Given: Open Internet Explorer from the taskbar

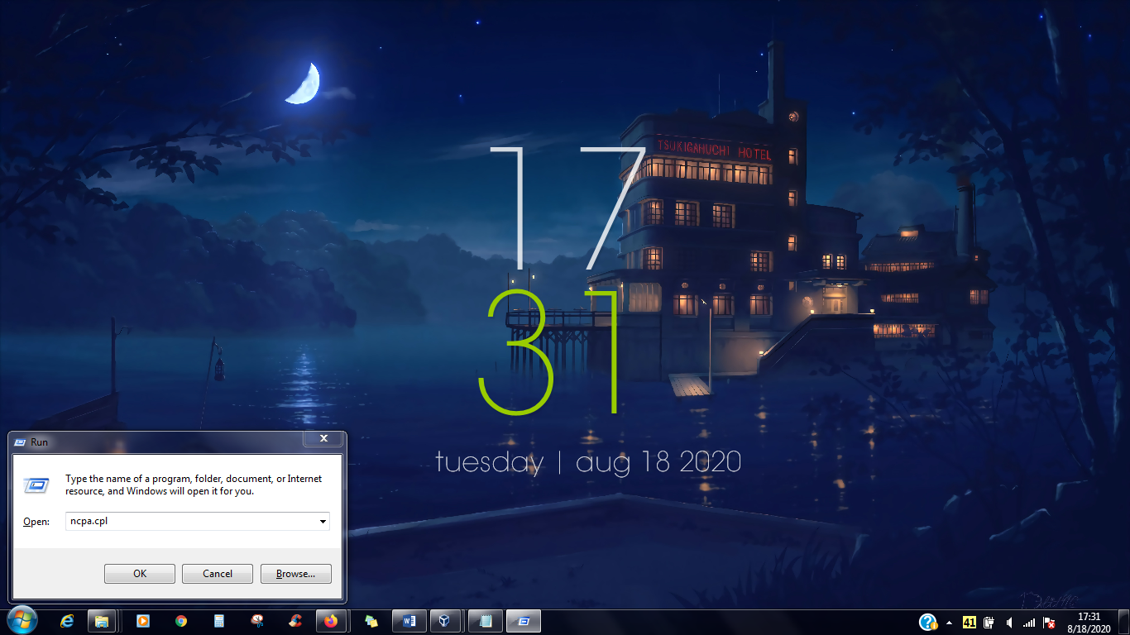Looking at the screenshot, I should click(68, 621).
